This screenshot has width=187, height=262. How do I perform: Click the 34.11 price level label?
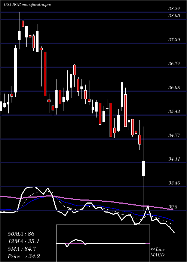pos(174,159)
